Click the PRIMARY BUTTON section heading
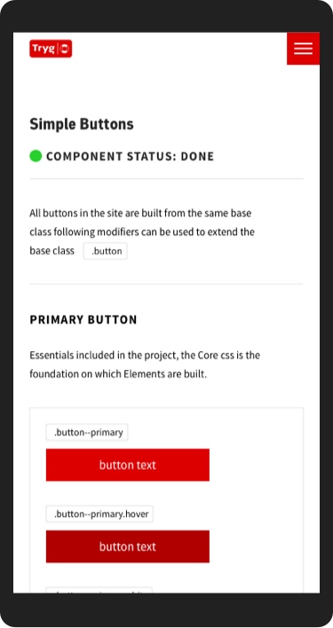333x628 pixels. pos(83,319)
